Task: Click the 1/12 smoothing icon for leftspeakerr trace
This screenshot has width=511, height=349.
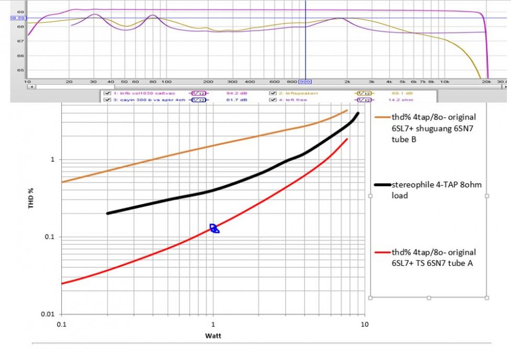Action: coord(364,93)
